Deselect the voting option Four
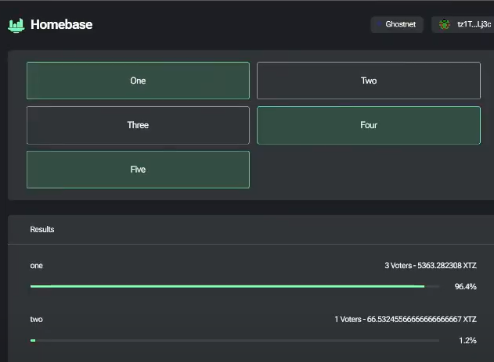 [368, 125]
